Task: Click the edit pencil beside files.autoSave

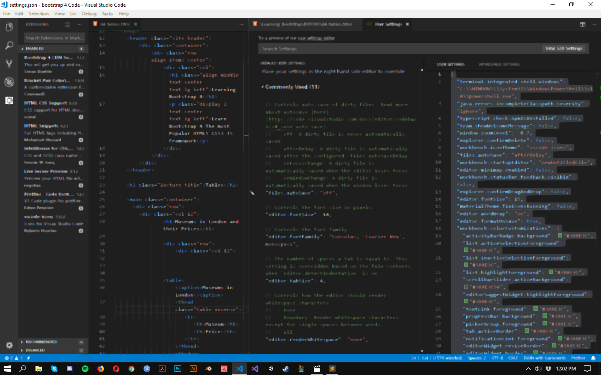Action: [x=252, y=193]
